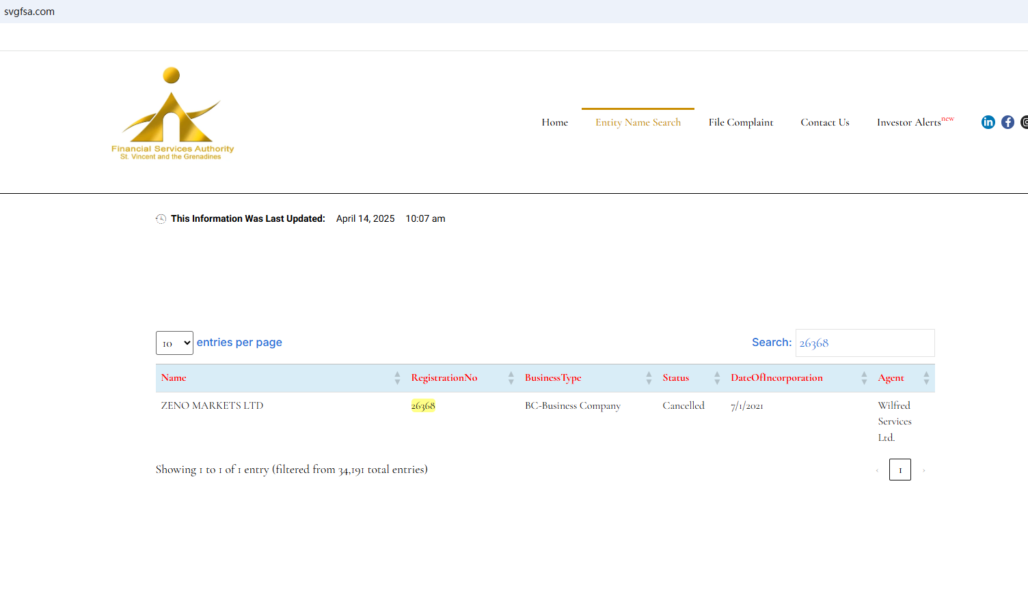Image resolution: width=1028 pixels, height=589 pixels.
Task: Click the next page arrow
Action: pyautogui.click(x=923, y=470)
